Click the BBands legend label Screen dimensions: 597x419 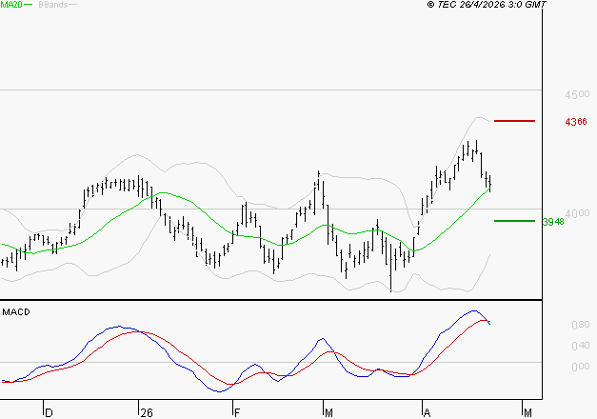coord(53,5)
